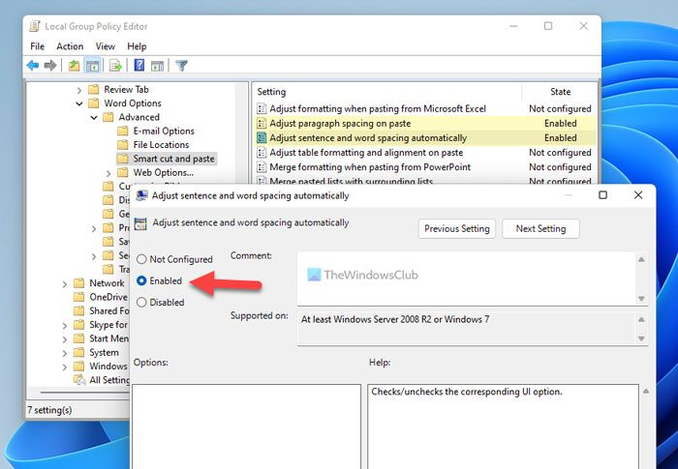Screen dimensions: 678x469
Task: Select 'Adjust formatting when pasting from Microsoft Excel'
Action: [x=425, y=109]
